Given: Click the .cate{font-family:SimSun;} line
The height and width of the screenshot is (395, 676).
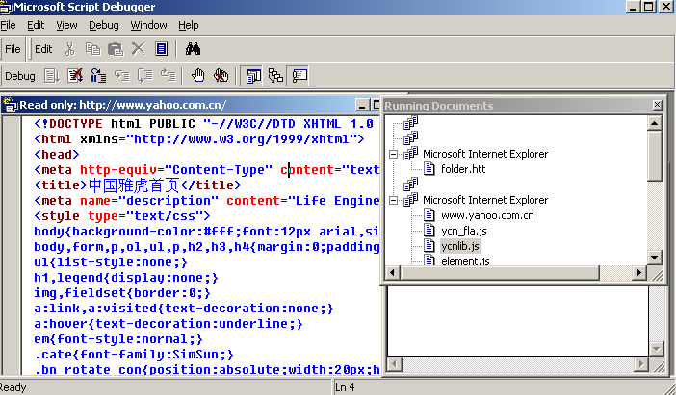Looking at the screenshot, I should coord(134,355).
